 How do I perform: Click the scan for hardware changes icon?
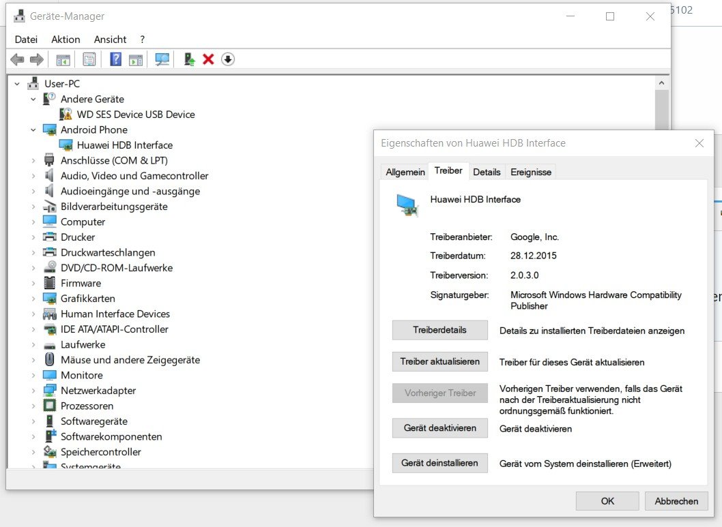[162, 60]
